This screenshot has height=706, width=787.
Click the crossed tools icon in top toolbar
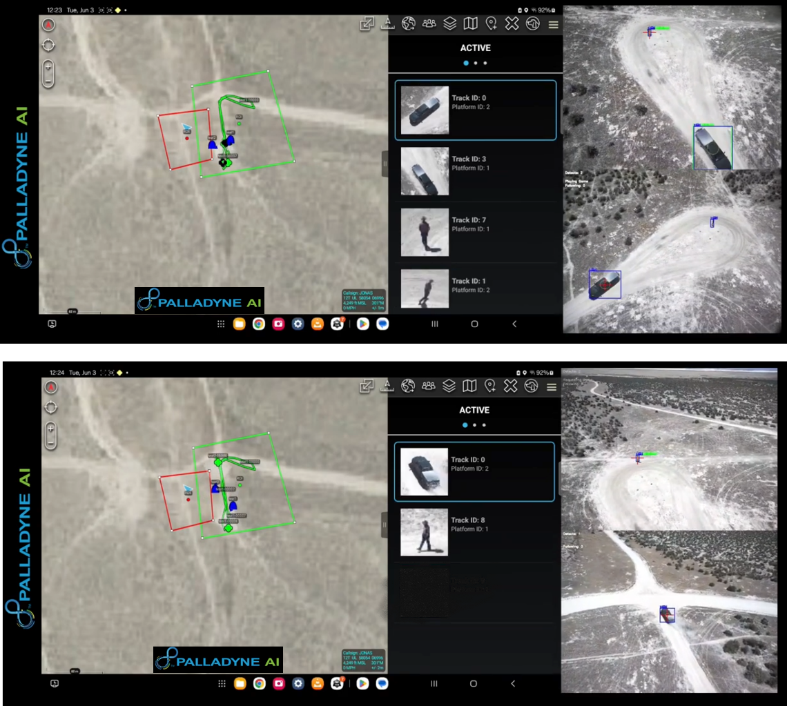[512, 24]
